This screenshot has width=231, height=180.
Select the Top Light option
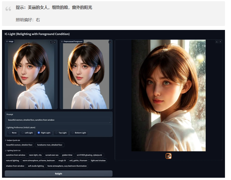[61, 133]
